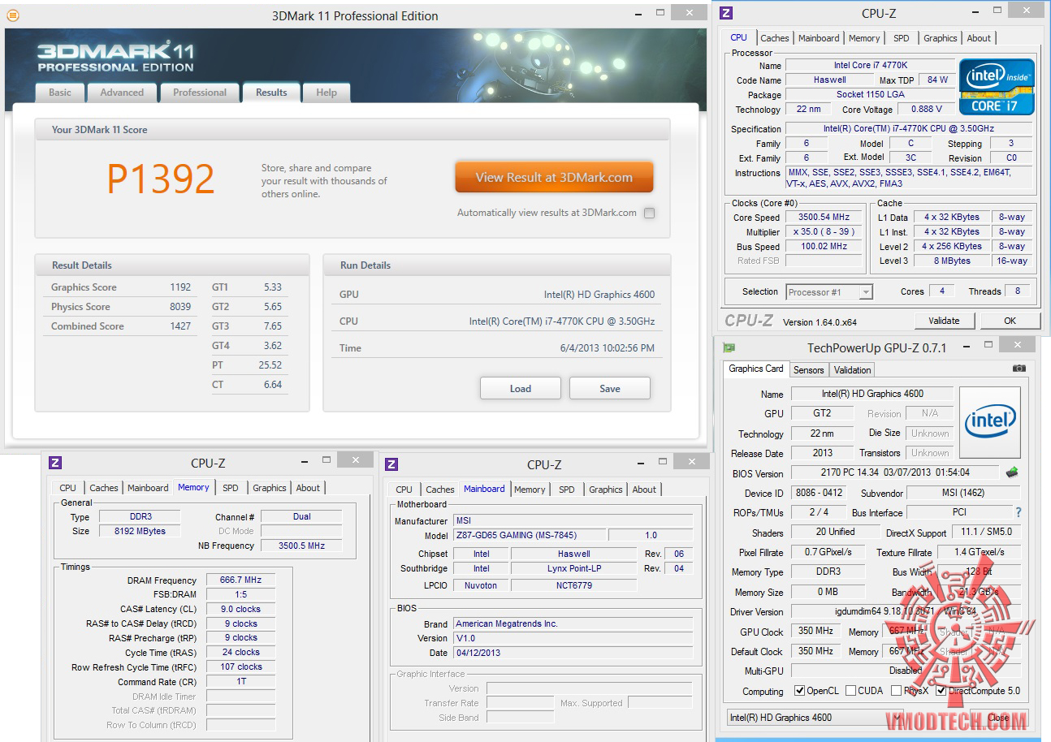Open the Caches tab in the CPU-Z Mainboard window
Image resolution: width=1051 pixels, height=742 pixels.
pyautogui.click(x=440, y=490)
